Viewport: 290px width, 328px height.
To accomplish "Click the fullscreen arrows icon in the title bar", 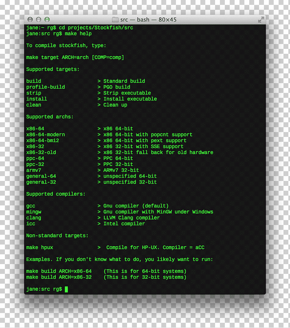I will click(x=261, y=20).
